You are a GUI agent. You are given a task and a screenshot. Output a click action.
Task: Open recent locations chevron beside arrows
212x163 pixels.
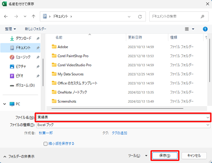(x=25, y=17)
